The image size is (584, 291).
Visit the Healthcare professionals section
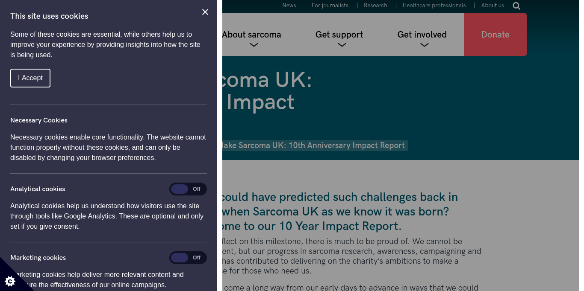point(434,6)
